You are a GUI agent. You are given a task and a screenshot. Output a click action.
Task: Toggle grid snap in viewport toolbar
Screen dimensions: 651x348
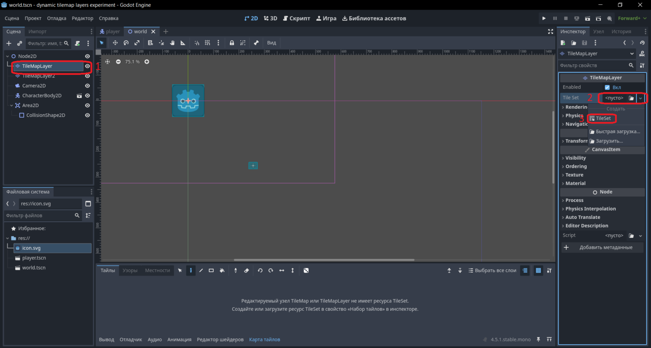[x=207, y=43]
